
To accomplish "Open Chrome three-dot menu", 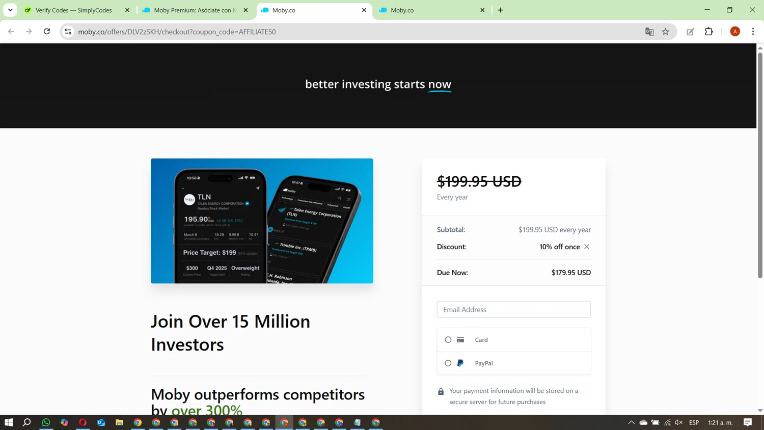I will point(753,32).
